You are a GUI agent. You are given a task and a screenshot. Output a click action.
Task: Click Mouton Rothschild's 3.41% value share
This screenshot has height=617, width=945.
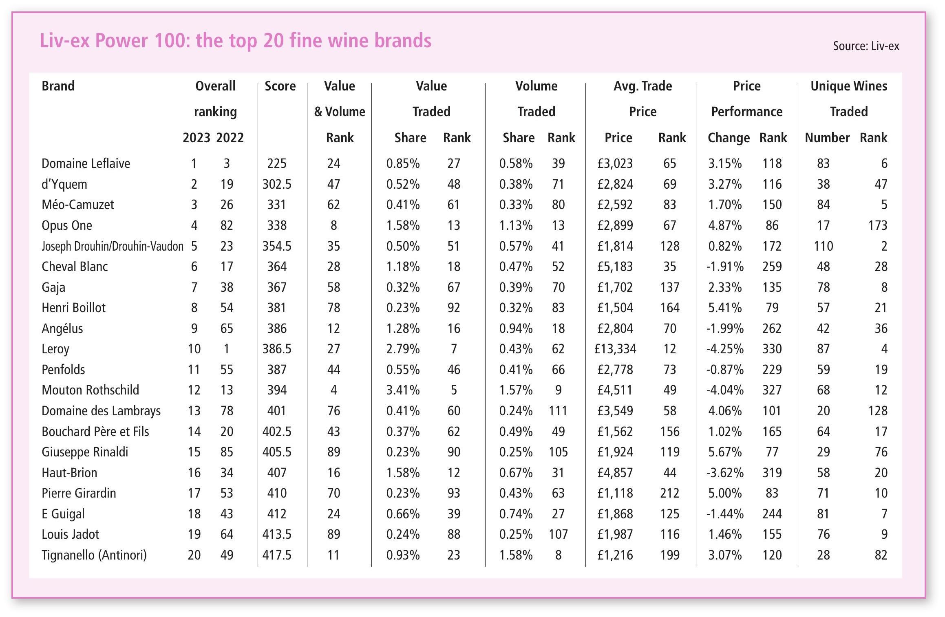tap(403, 390)
